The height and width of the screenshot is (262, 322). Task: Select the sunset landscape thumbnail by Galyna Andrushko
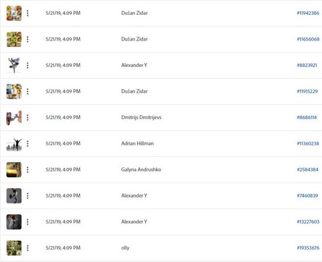pos(14,170)
